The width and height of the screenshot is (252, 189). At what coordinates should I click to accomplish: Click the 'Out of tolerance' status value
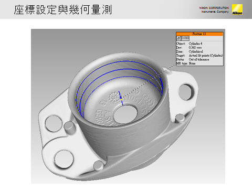coord(199,59)
